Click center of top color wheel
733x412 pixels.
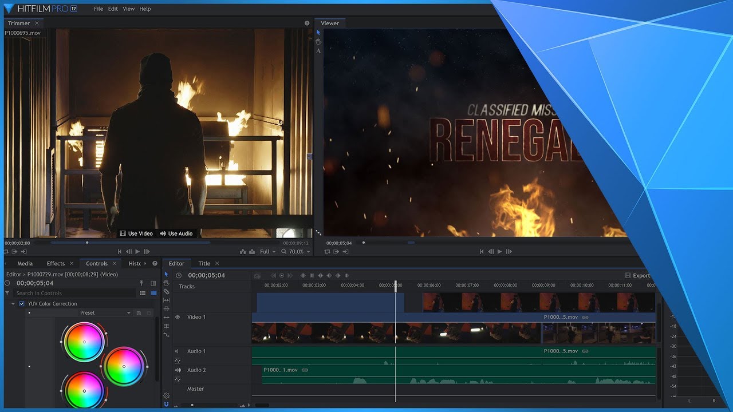click(84, 342)
